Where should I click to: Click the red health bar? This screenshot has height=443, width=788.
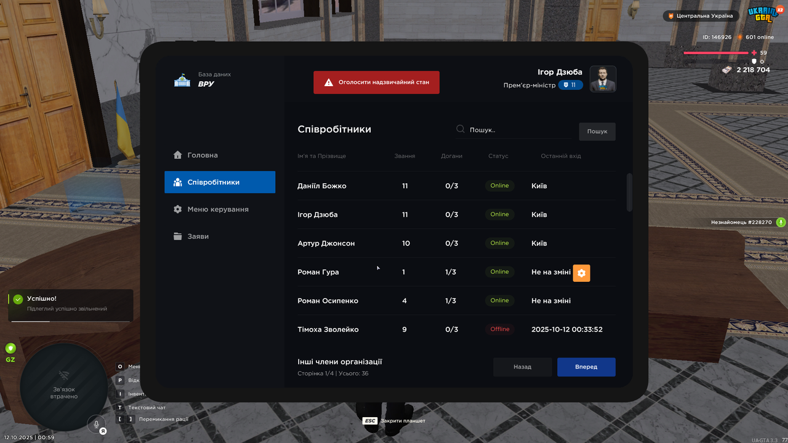[x=716, y=53]
